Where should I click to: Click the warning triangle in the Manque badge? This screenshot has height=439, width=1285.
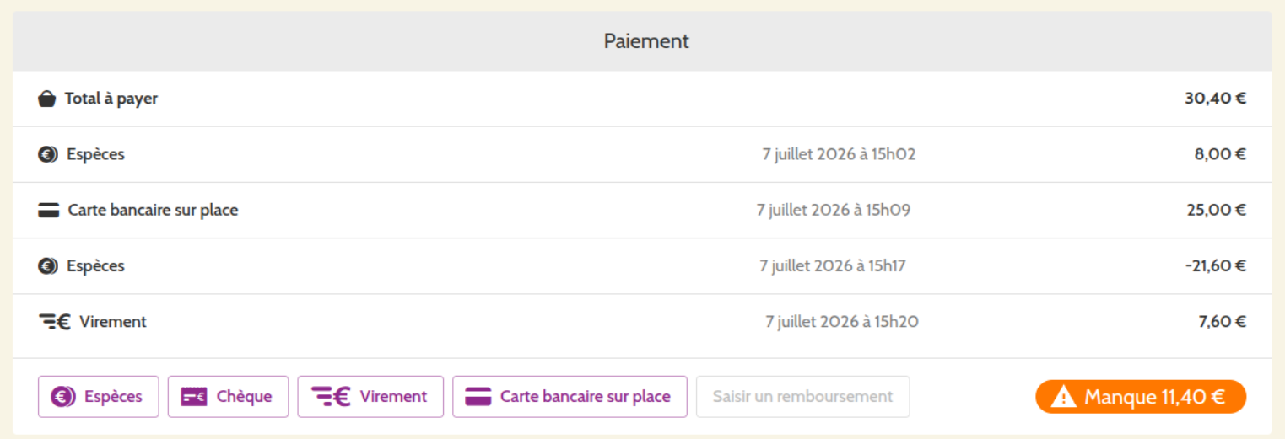pos(1064,397)
